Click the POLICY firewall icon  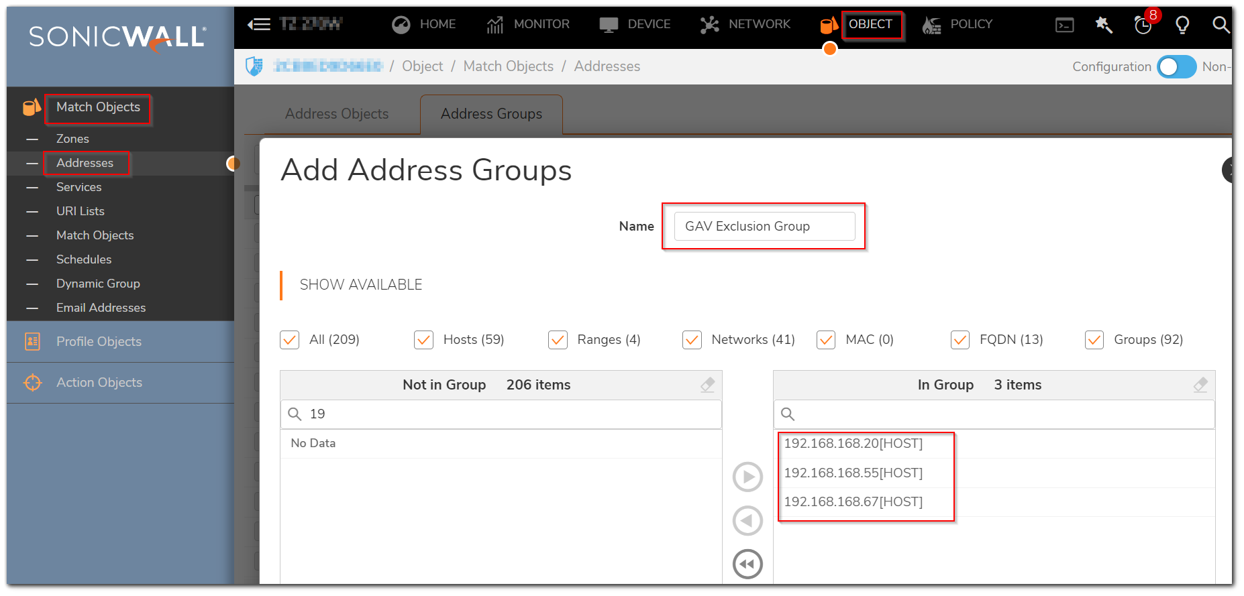pos(931,25)
